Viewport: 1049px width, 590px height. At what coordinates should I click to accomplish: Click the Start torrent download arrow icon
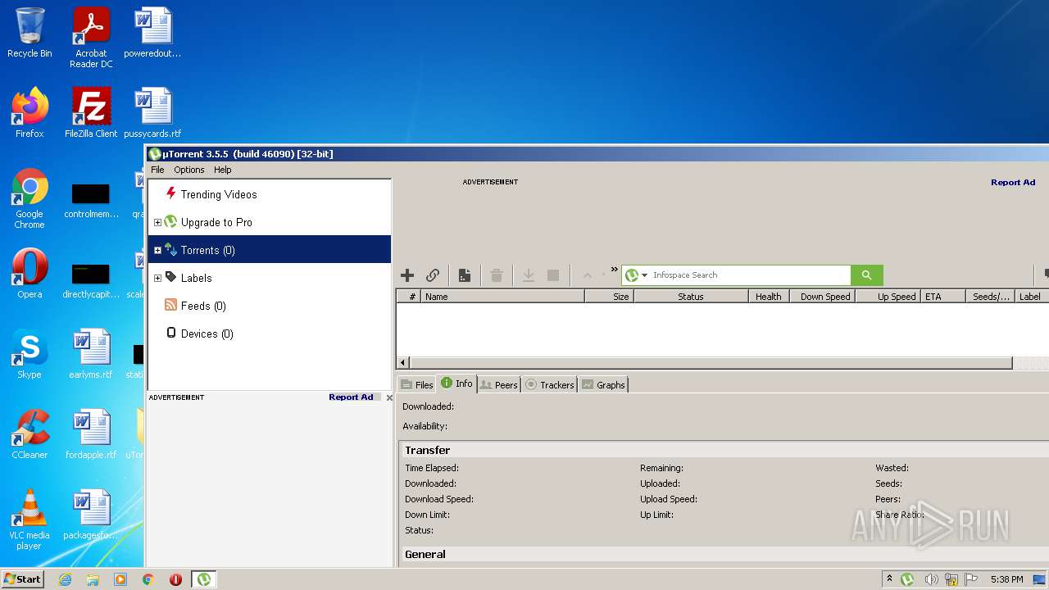pyautogui.click(x=529, y=275)
